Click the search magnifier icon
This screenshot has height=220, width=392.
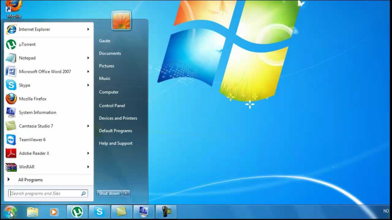83,193
